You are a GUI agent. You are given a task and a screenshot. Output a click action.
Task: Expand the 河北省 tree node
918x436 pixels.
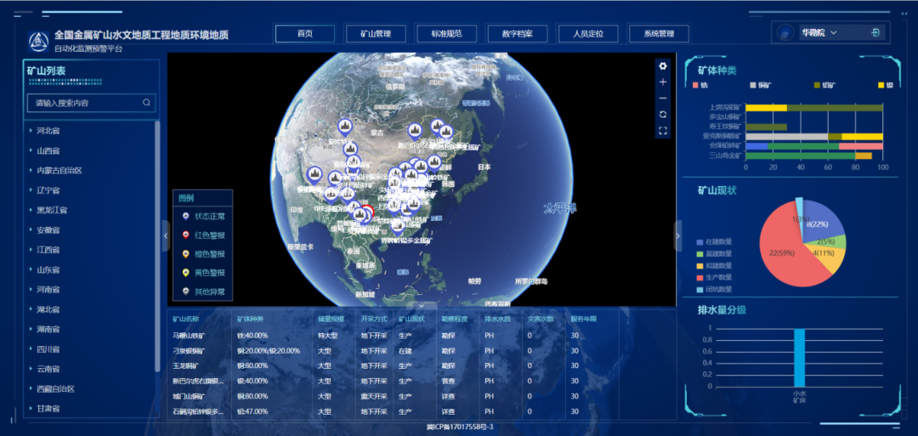tap(31, 131)
